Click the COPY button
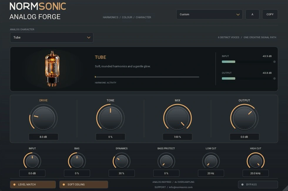This screenshot has width=288, height=191. pyautogui.click(x=270, y=14)
